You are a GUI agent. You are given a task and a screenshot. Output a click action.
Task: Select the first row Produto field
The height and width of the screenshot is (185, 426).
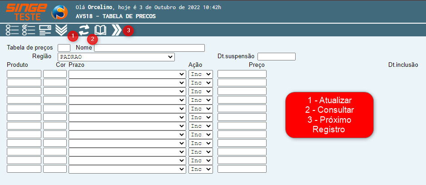point(24,74)
